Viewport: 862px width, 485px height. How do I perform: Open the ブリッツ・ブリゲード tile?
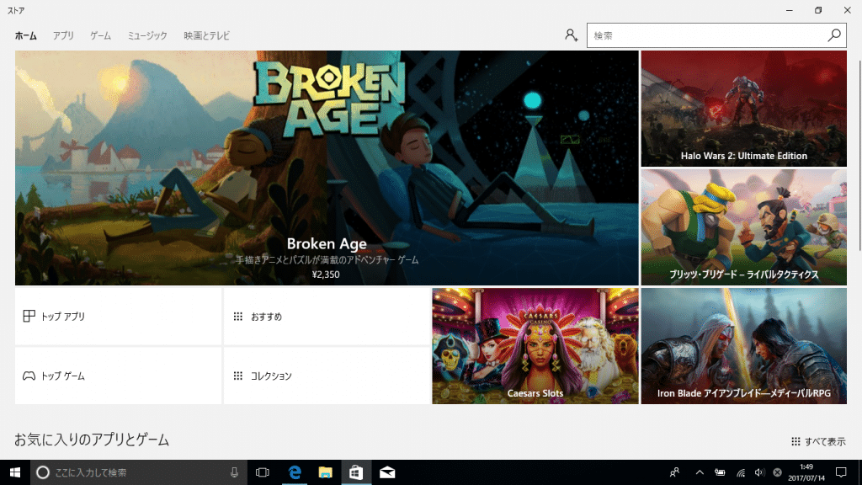(x=744, y=227)
